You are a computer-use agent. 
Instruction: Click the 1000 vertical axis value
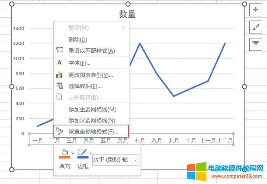[x=18, y=59]
